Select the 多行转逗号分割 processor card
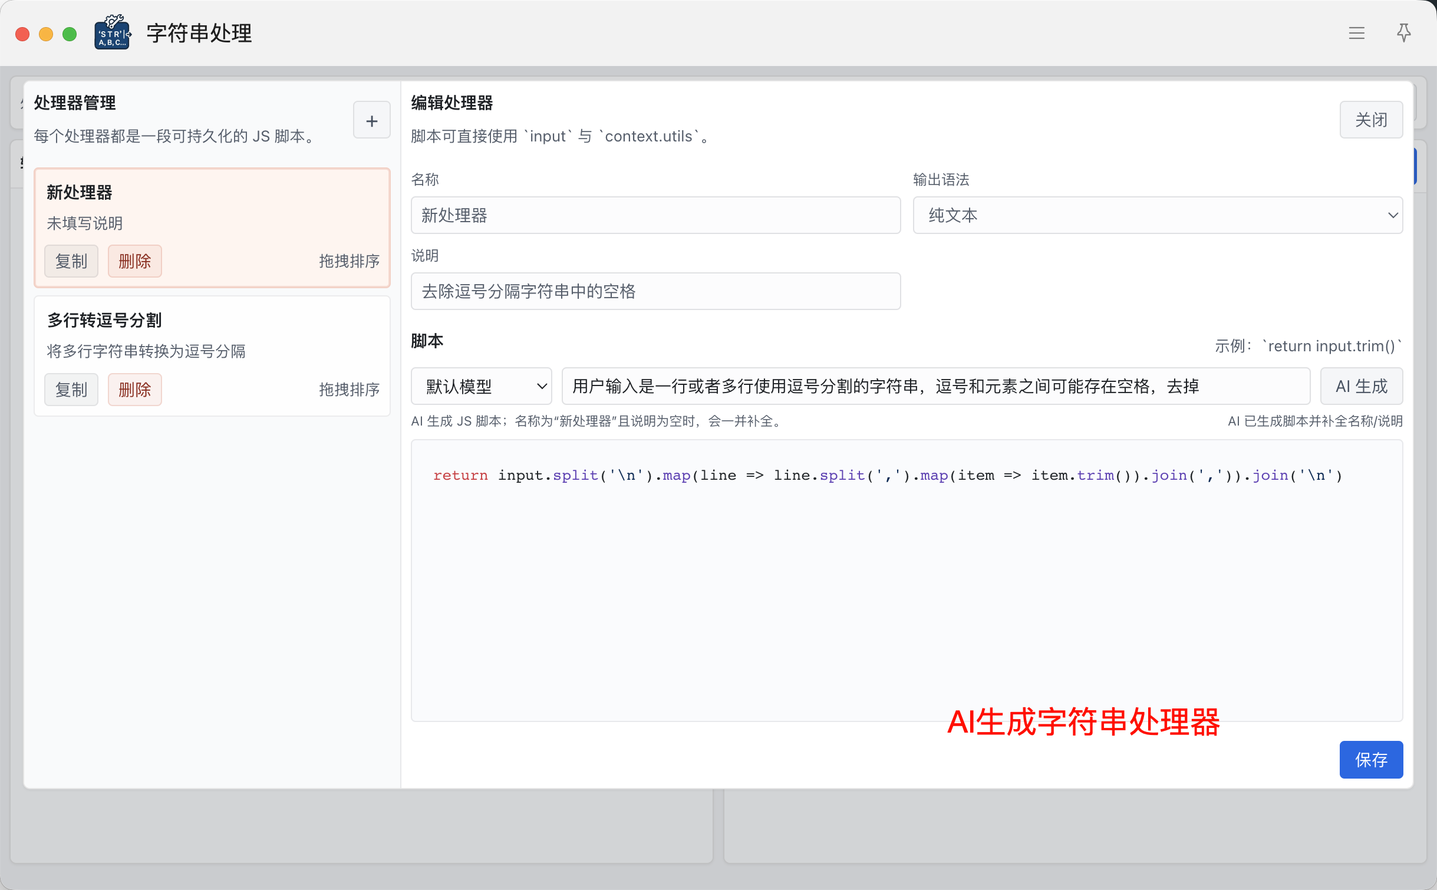This screenshot has width=1437, height=890. click(212, 336)
